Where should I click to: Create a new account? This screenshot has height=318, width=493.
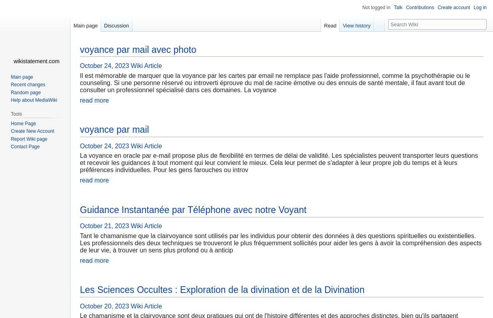pyautogui.click(x=454, y=8)
